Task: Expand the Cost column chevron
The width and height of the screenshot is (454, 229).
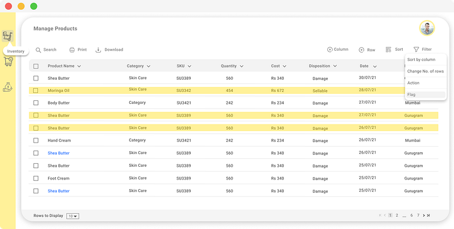Action: click(x=284, y=66)
